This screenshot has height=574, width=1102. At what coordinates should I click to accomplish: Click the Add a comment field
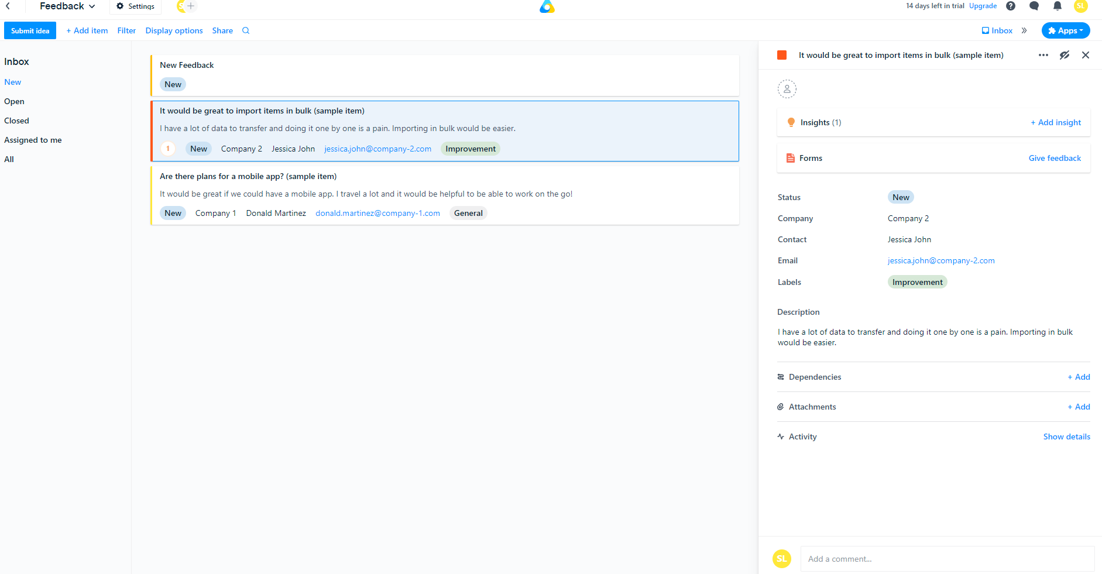[x=947, y=559]
